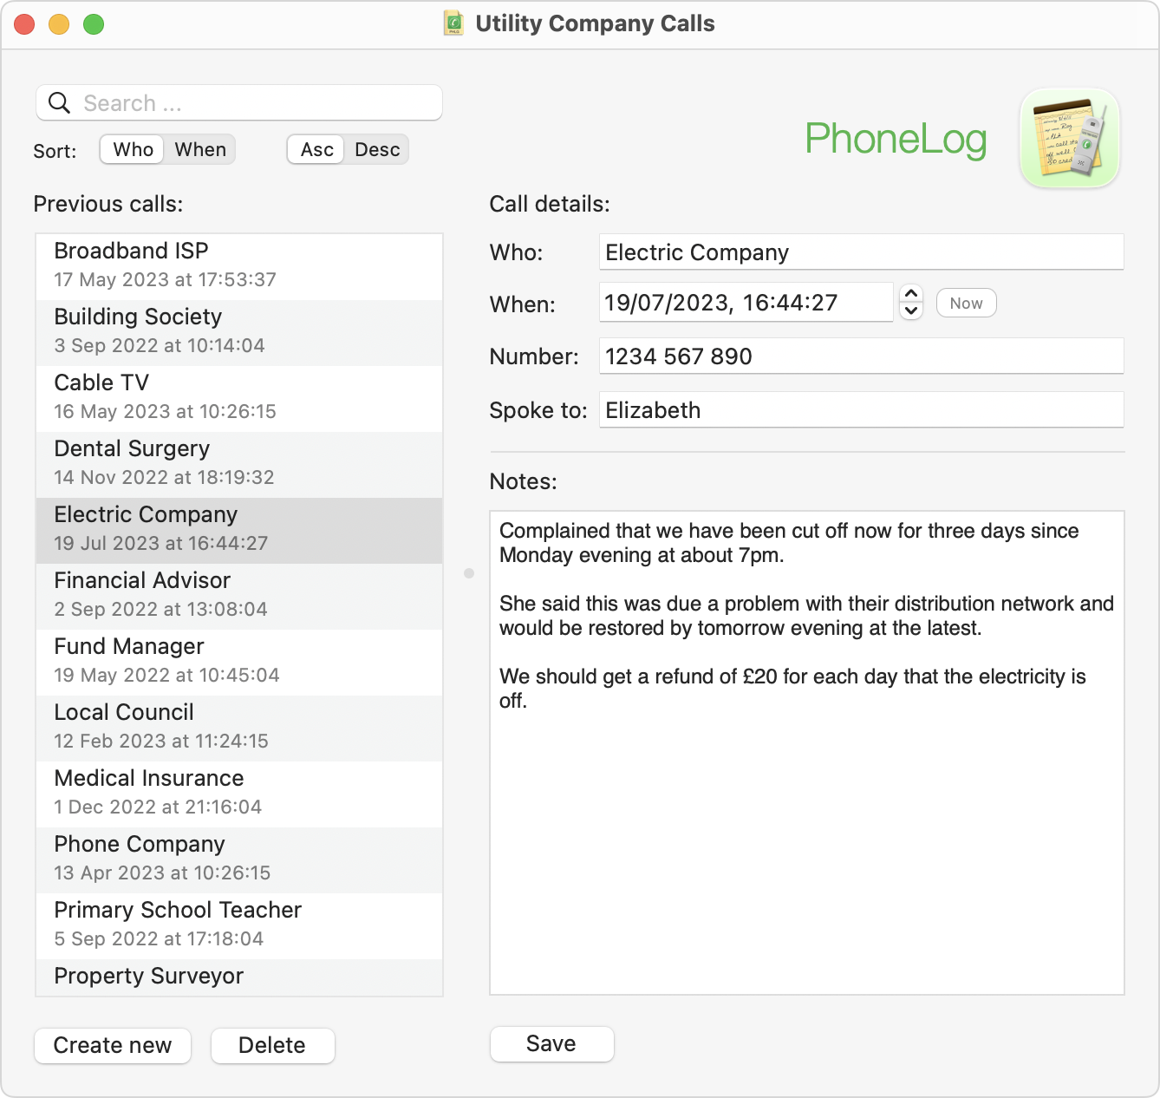Screen dimensions: 1160x1098
Task: Sort previous calls by Who
Action: (131, 149)
